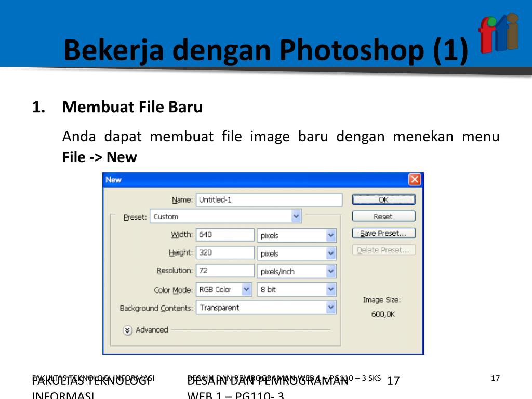Click the Color Mode: label
Image resolution: width=532 pixels, height=399 pixels.
[x=173, y=290]
